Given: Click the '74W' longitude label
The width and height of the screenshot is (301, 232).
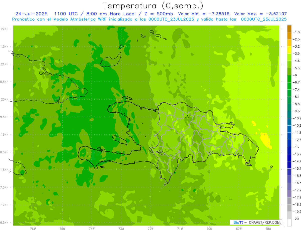Looking at the screenshot, I should pos(92,228).
